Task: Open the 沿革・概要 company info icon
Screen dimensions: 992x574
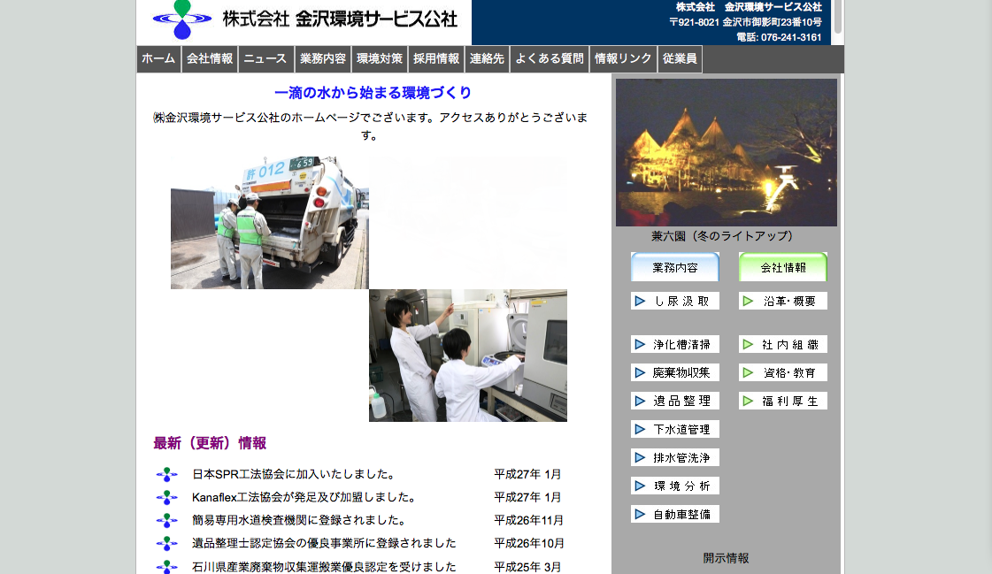Action: coord(782,300)
